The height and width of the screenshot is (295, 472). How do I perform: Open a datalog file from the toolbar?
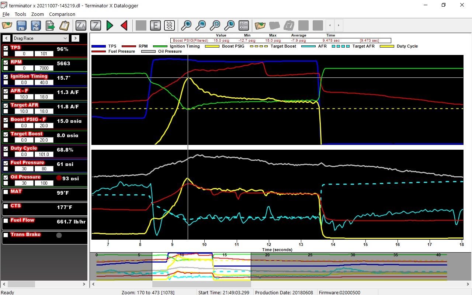6,25
